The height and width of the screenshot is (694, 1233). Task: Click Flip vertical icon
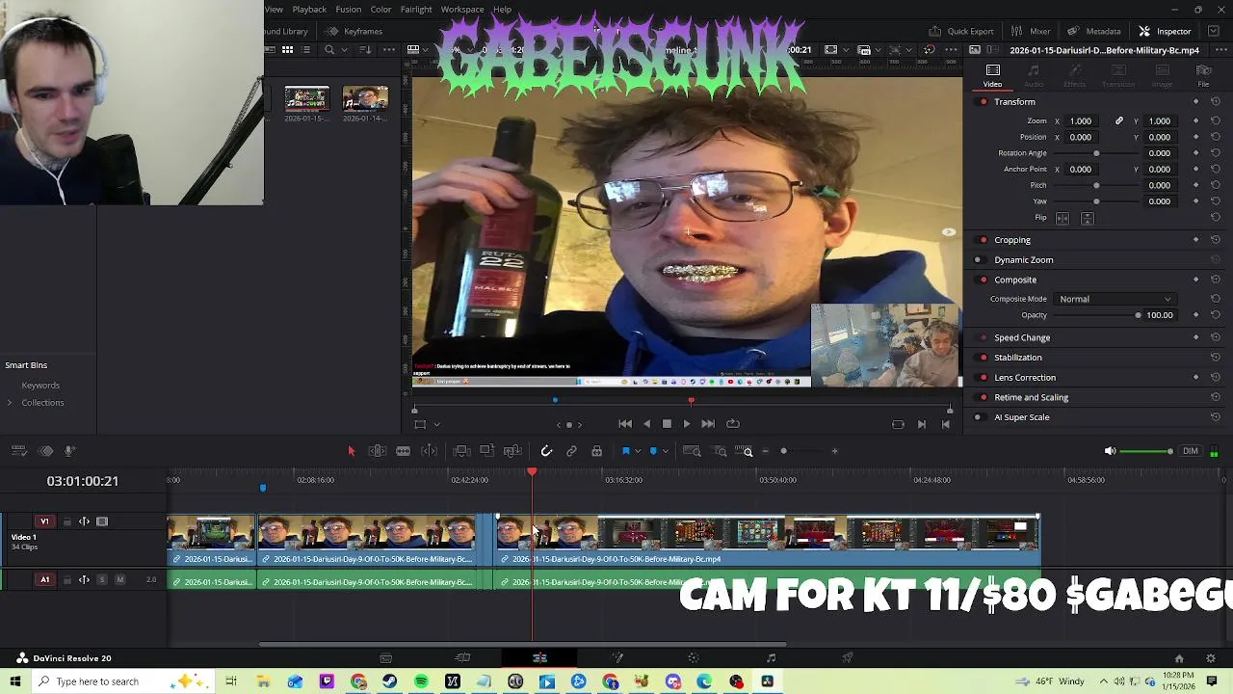[1088, 219]
